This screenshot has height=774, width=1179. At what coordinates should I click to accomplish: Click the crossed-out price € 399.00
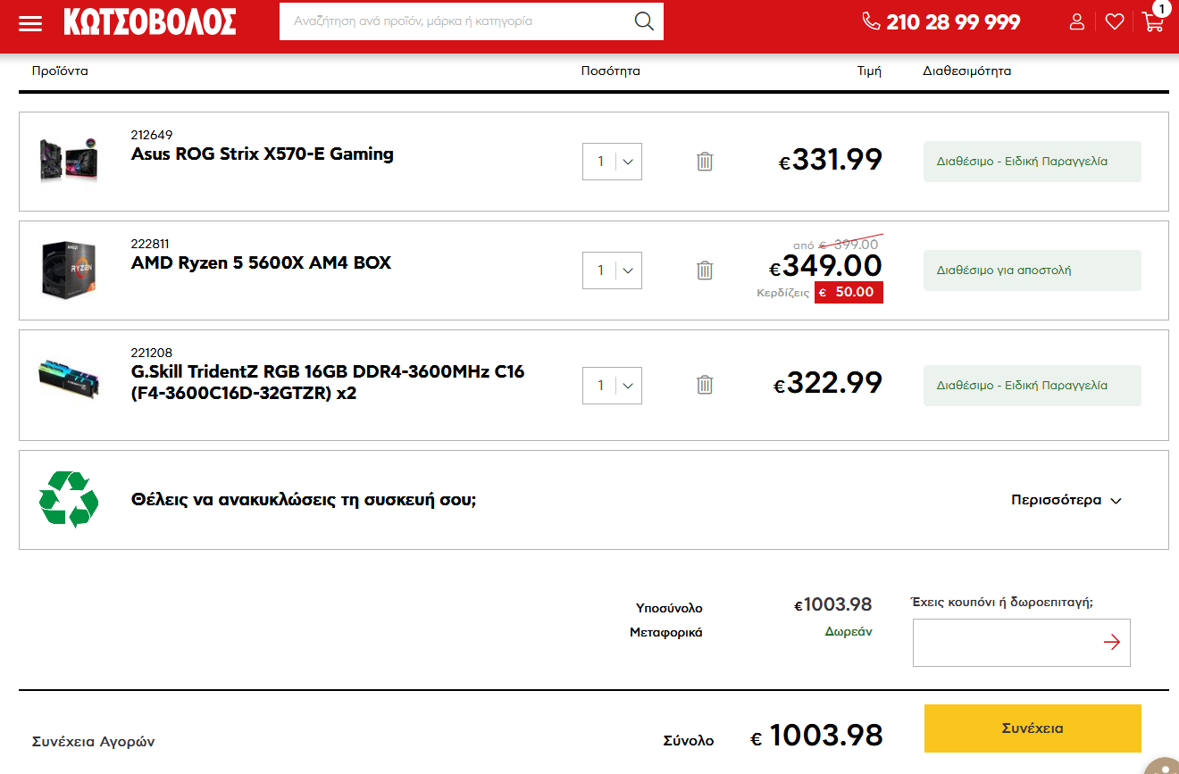pyautogui.click(x=849, y=245)
